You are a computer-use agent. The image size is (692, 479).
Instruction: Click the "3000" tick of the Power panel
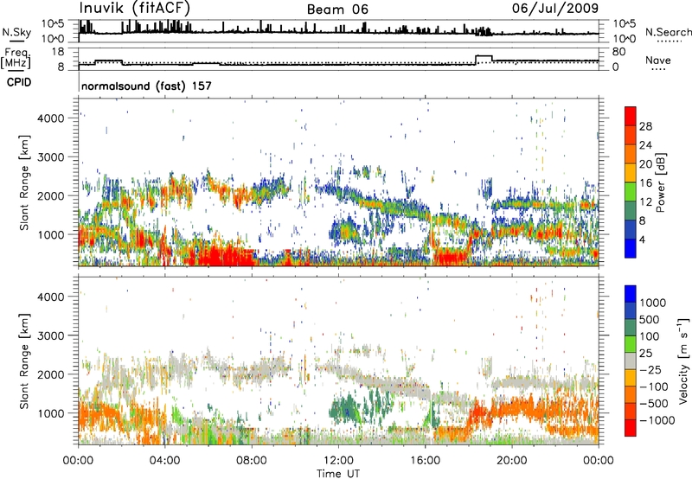(x=51, y=157)
